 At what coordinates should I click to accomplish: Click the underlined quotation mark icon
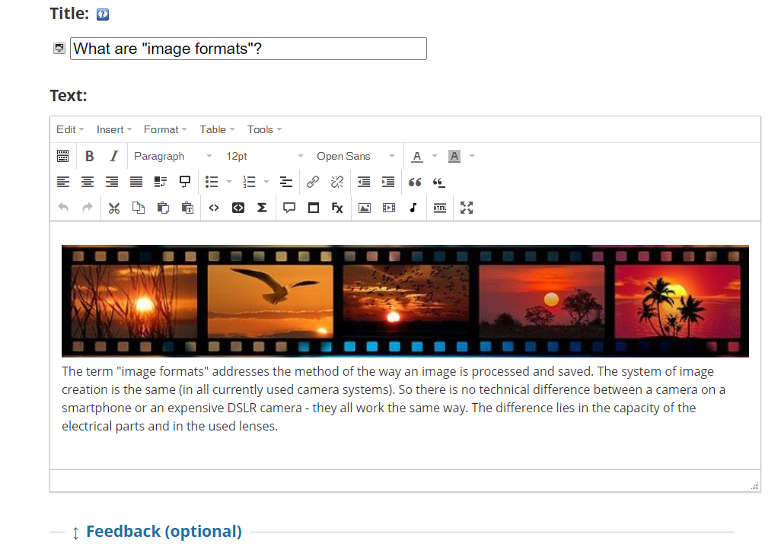[438, 183]
